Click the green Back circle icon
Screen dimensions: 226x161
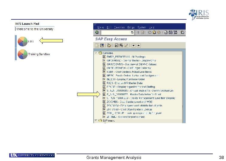point(149,32)
